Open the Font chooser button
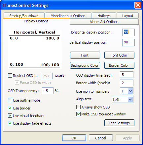The height and width of the screenshot is (145, 143). [x=85, y=55]
